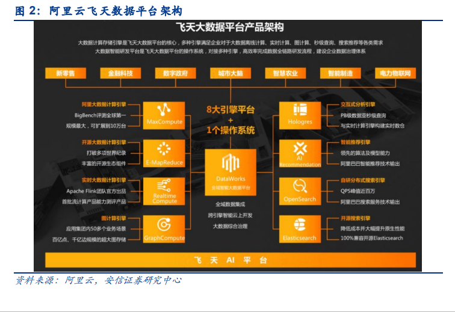This screenshot has width=455, height=312.
Task: Click the 领先的算法及模型能力 text
Action: [x=365, y=153]
